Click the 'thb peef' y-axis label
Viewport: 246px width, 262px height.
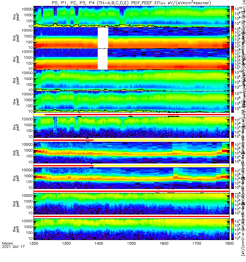point(16,38)
